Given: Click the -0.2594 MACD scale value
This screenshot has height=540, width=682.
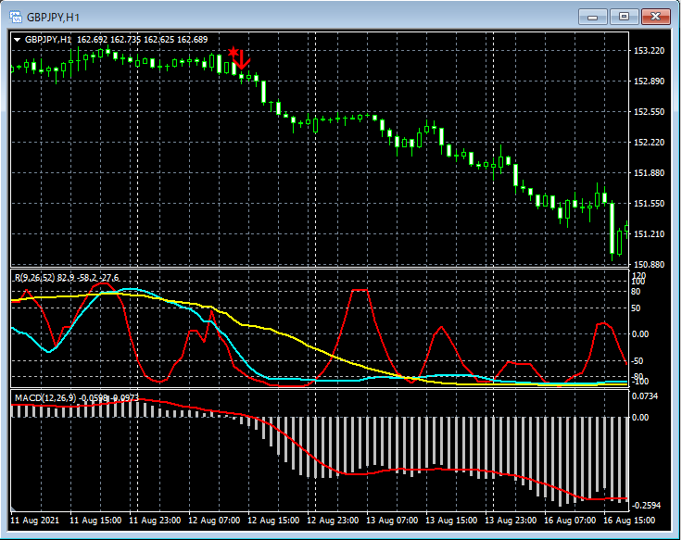Looking at the screenshot, I should [x=648, y=504].
